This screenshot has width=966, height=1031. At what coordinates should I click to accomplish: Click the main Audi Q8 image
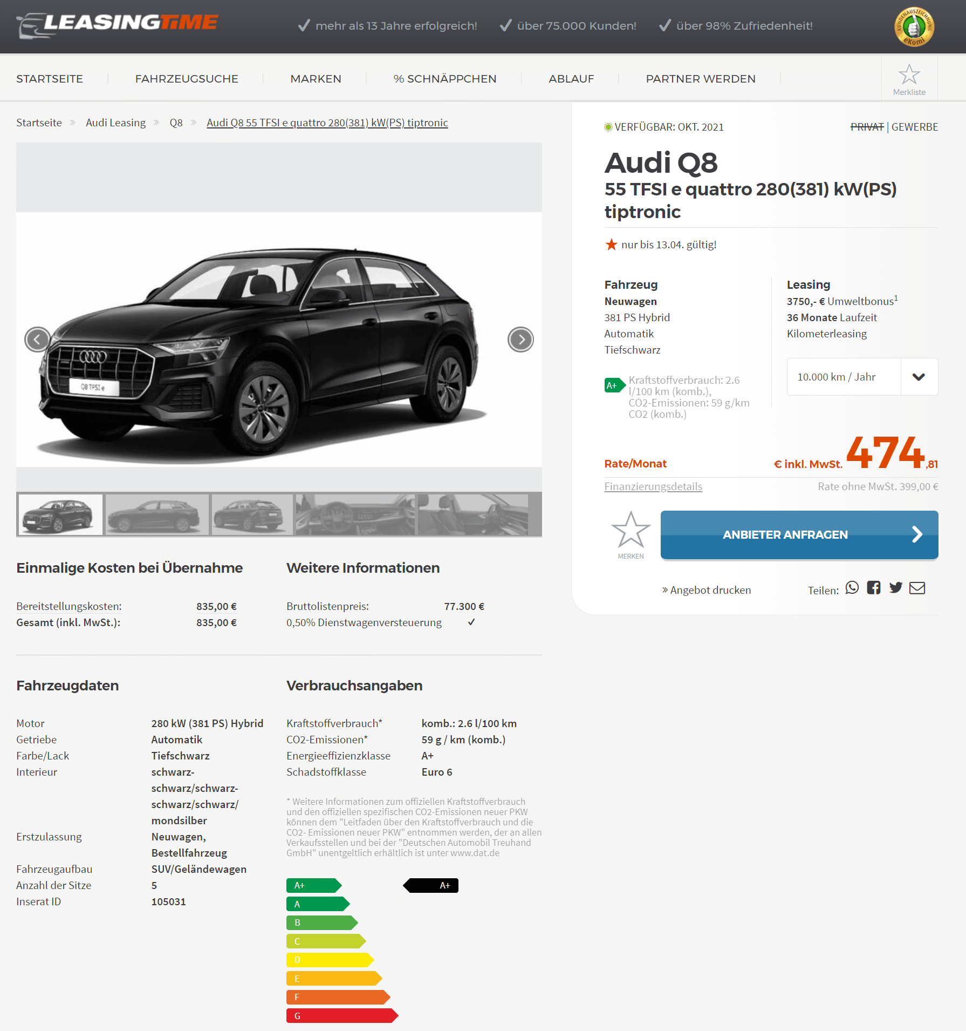point(279,340)
